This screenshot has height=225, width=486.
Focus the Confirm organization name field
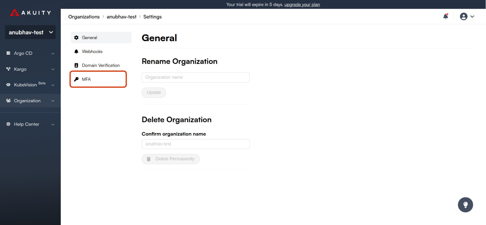[x=196, y=144]
